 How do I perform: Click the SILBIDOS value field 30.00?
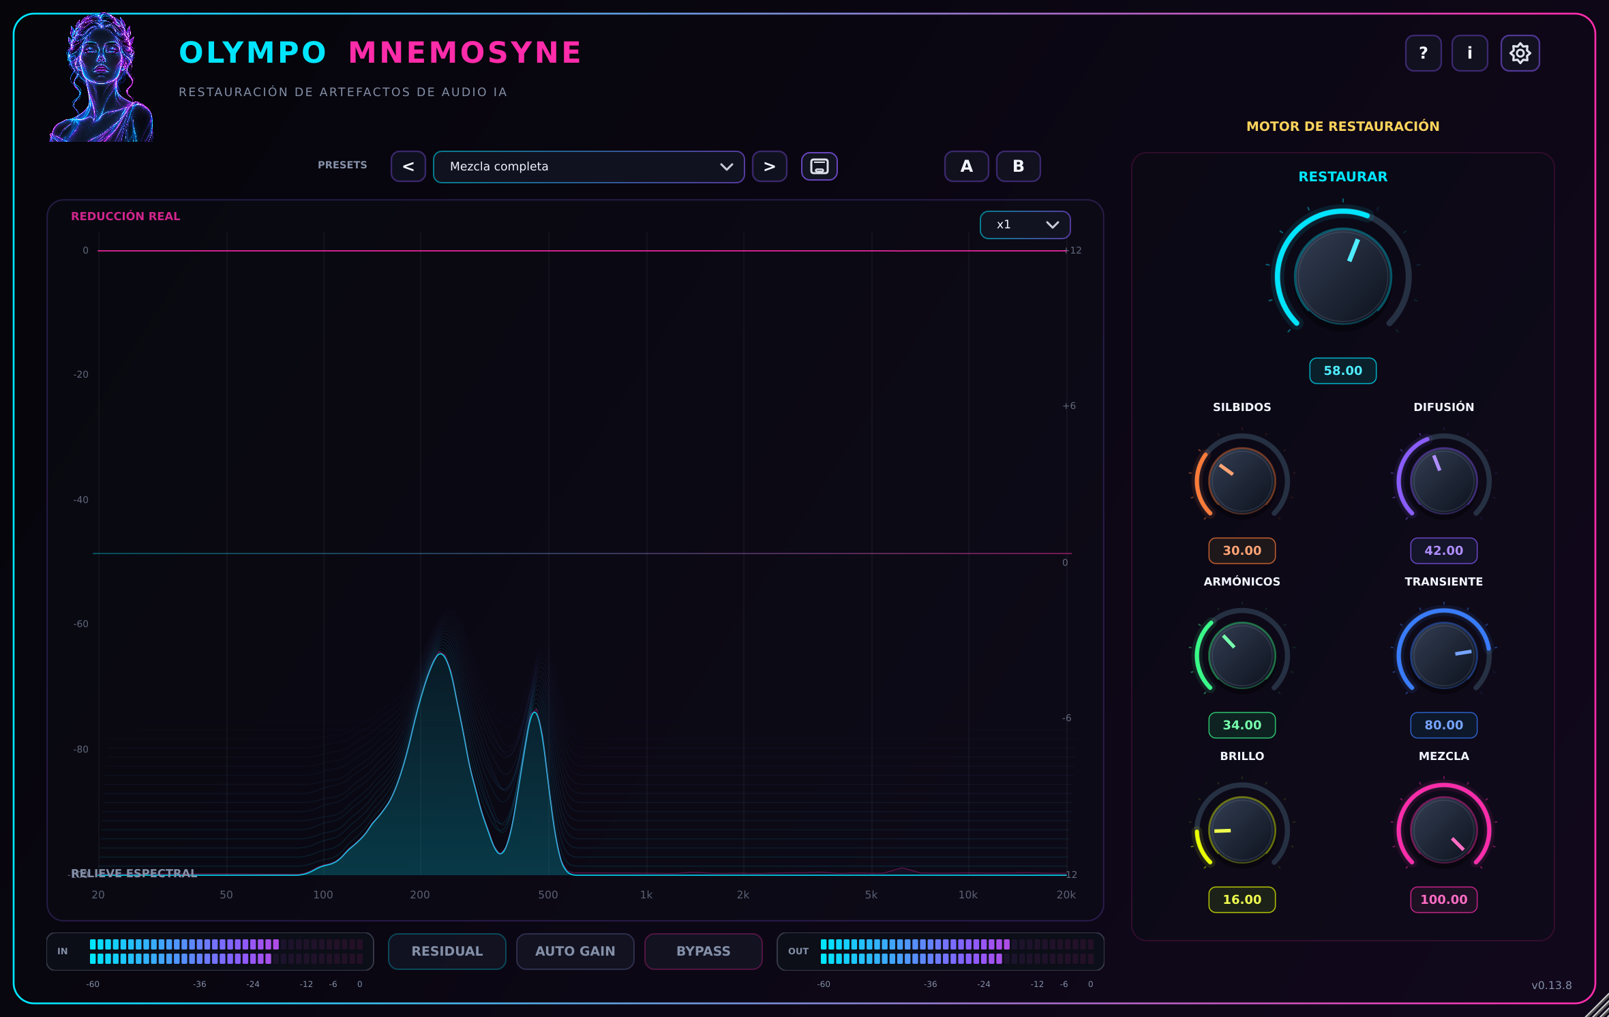pyautogui.click(x=1242, y=551)
